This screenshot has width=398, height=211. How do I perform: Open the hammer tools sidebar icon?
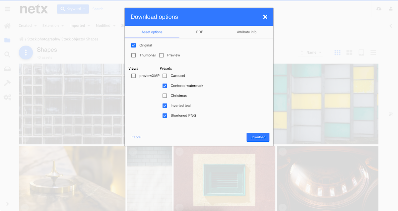point(7,83)
